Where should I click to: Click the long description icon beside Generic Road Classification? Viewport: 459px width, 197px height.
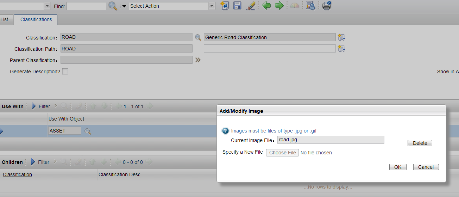point(341,37)
